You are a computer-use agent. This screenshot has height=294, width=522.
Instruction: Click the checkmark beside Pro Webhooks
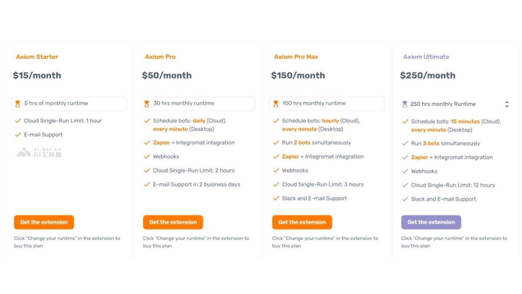[x=147, y=156]
